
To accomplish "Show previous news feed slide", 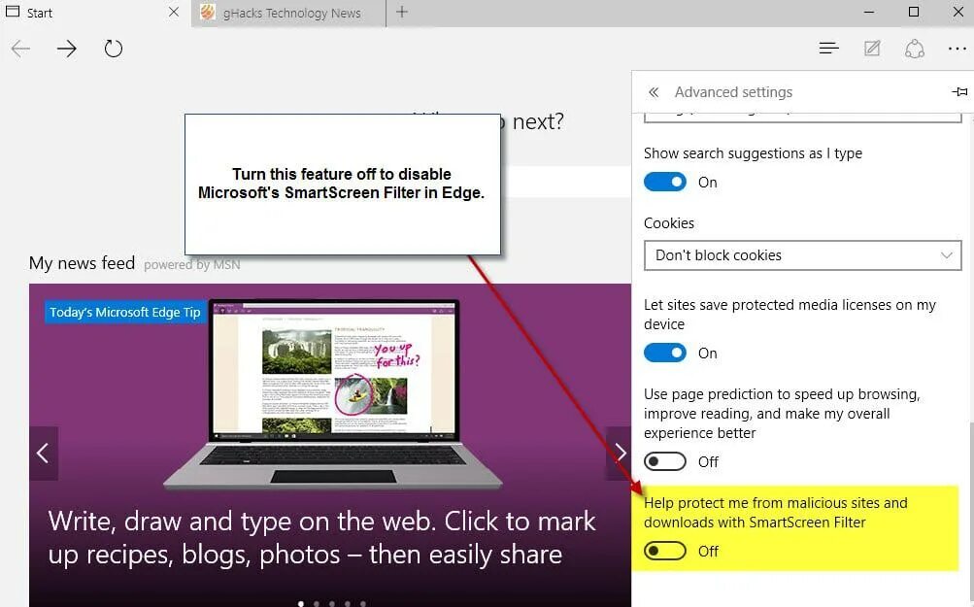I will click(43, 453).
